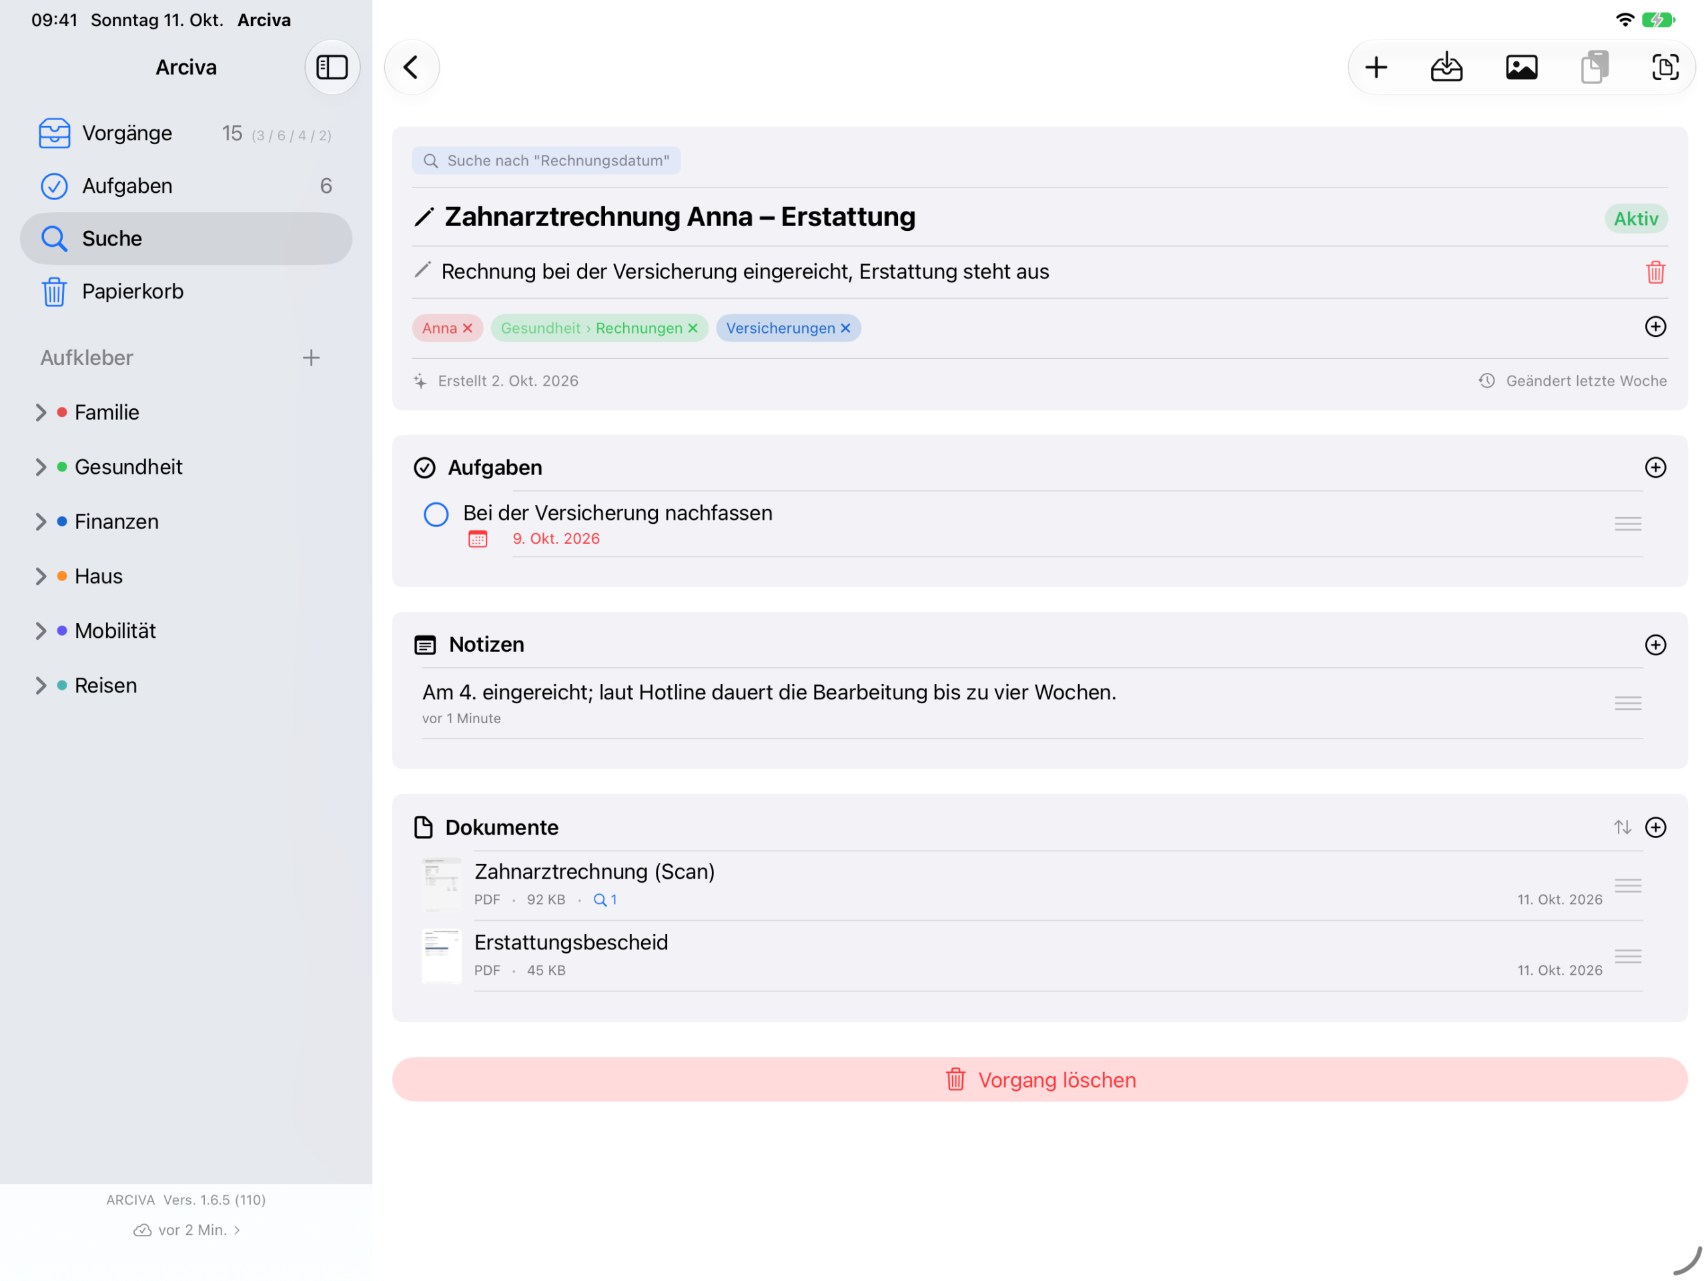Expand the Finanzen label group
This screenshot has height=1281, width=1708.
click(41, 522)
